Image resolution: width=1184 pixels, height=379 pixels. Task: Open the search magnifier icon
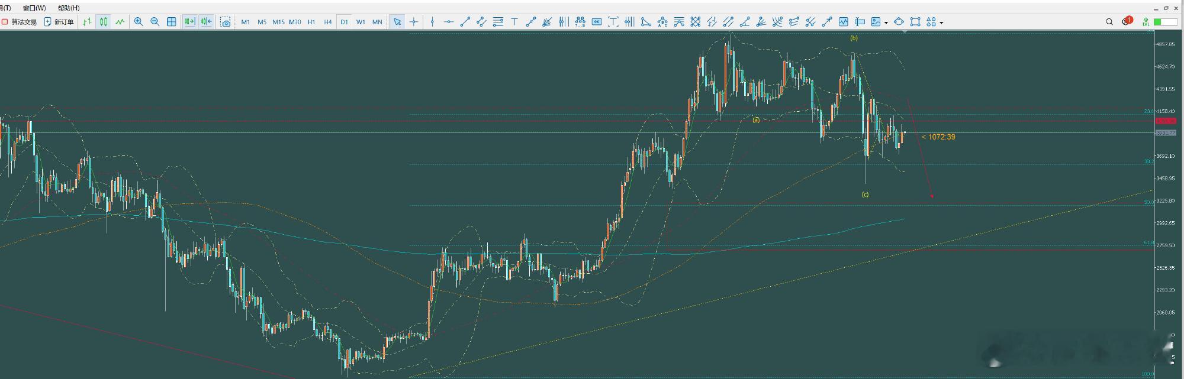[1109, 22]
